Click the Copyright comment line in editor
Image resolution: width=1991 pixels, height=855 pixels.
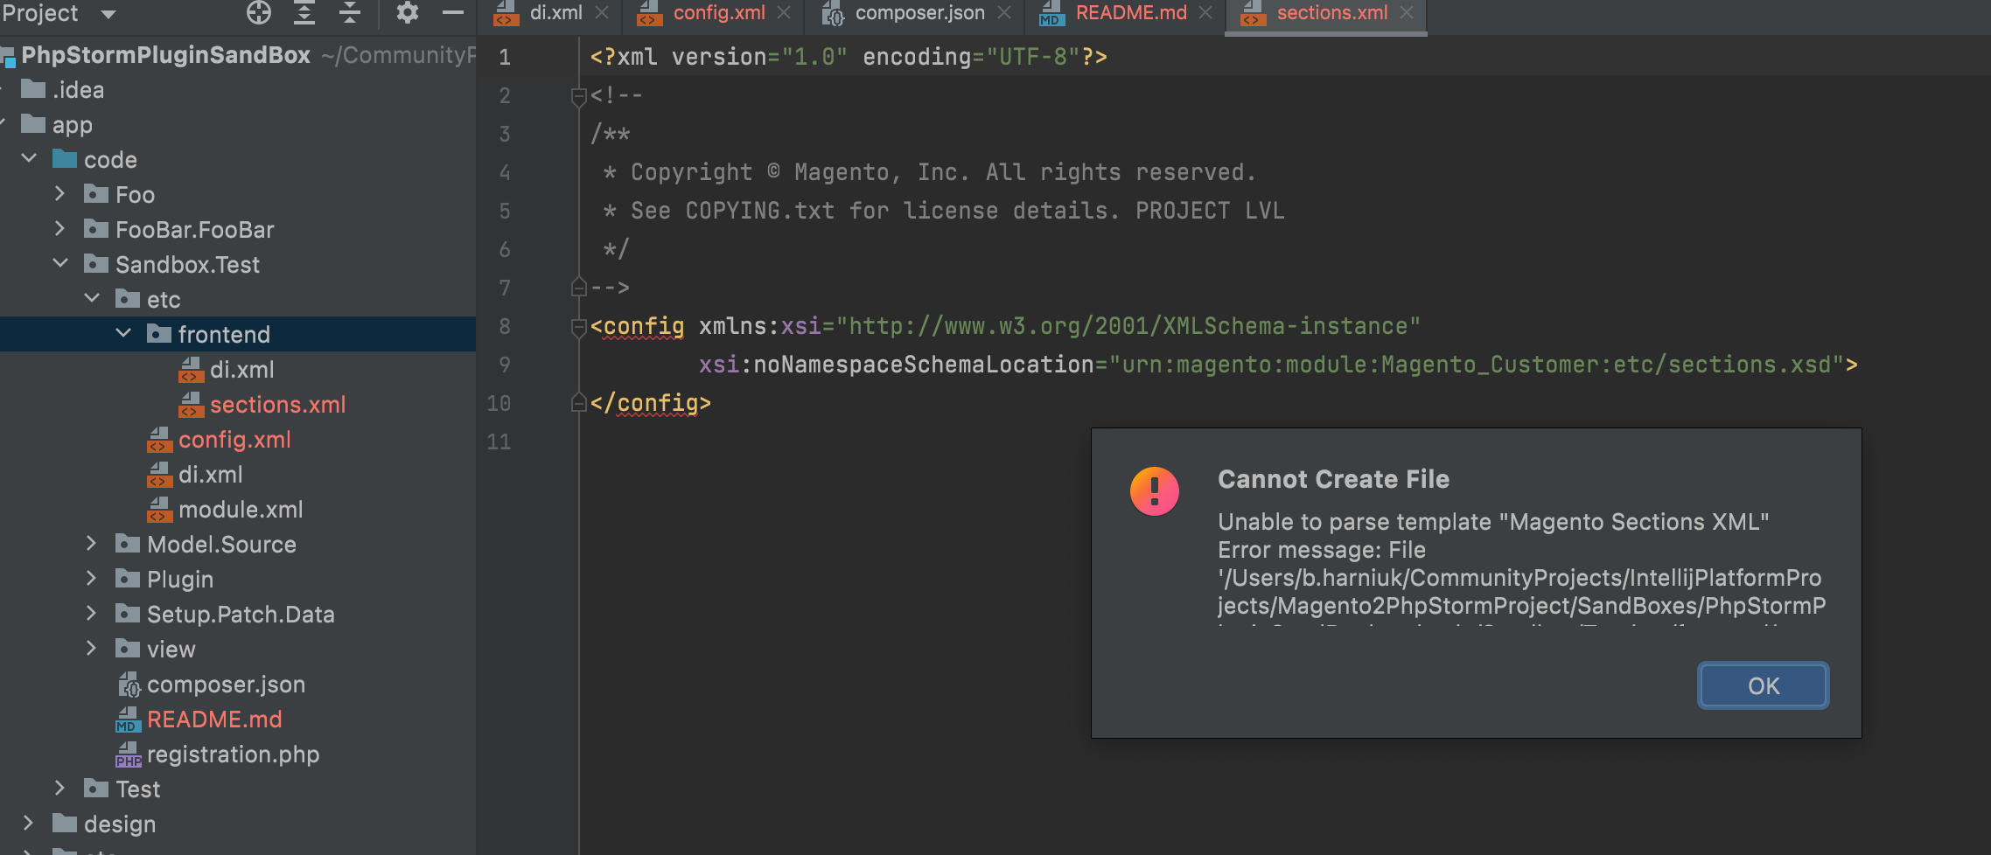[929, 172]
